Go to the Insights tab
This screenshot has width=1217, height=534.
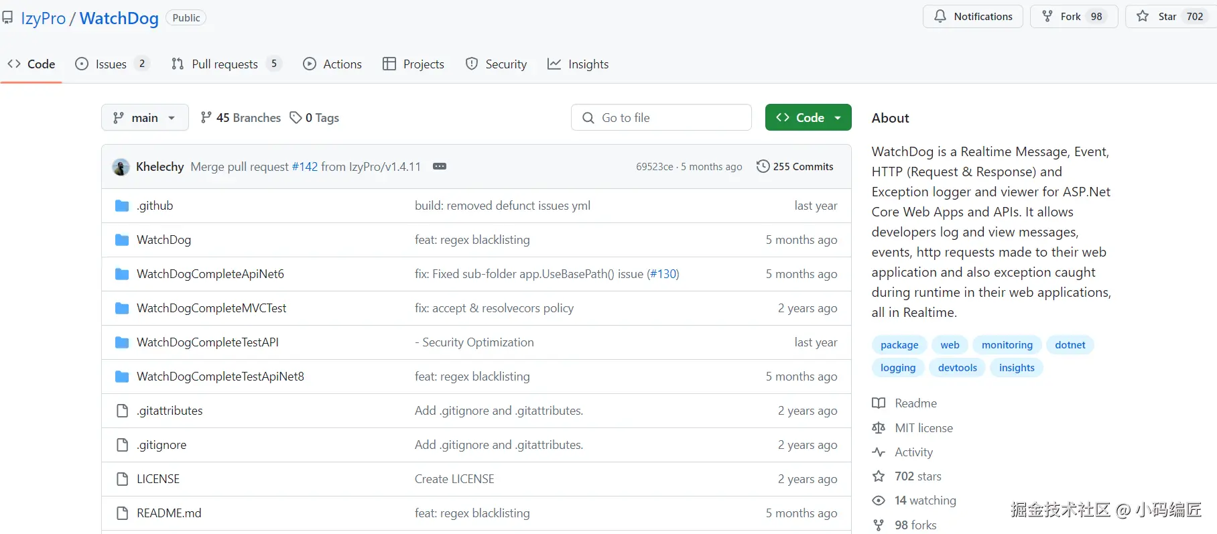tap(578, 64)
